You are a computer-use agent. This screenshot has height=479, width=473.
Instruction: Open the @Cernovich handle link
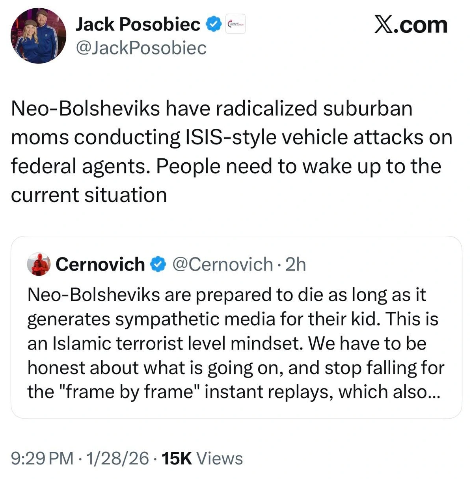click(x=223, y=264)
